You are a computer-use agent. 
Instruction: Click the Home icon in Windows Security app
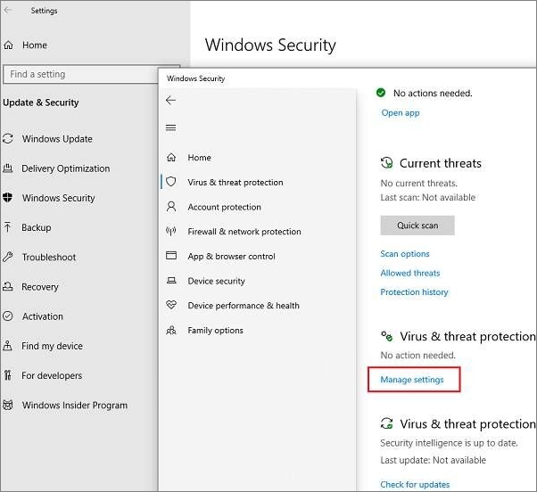tap(171, 158)
